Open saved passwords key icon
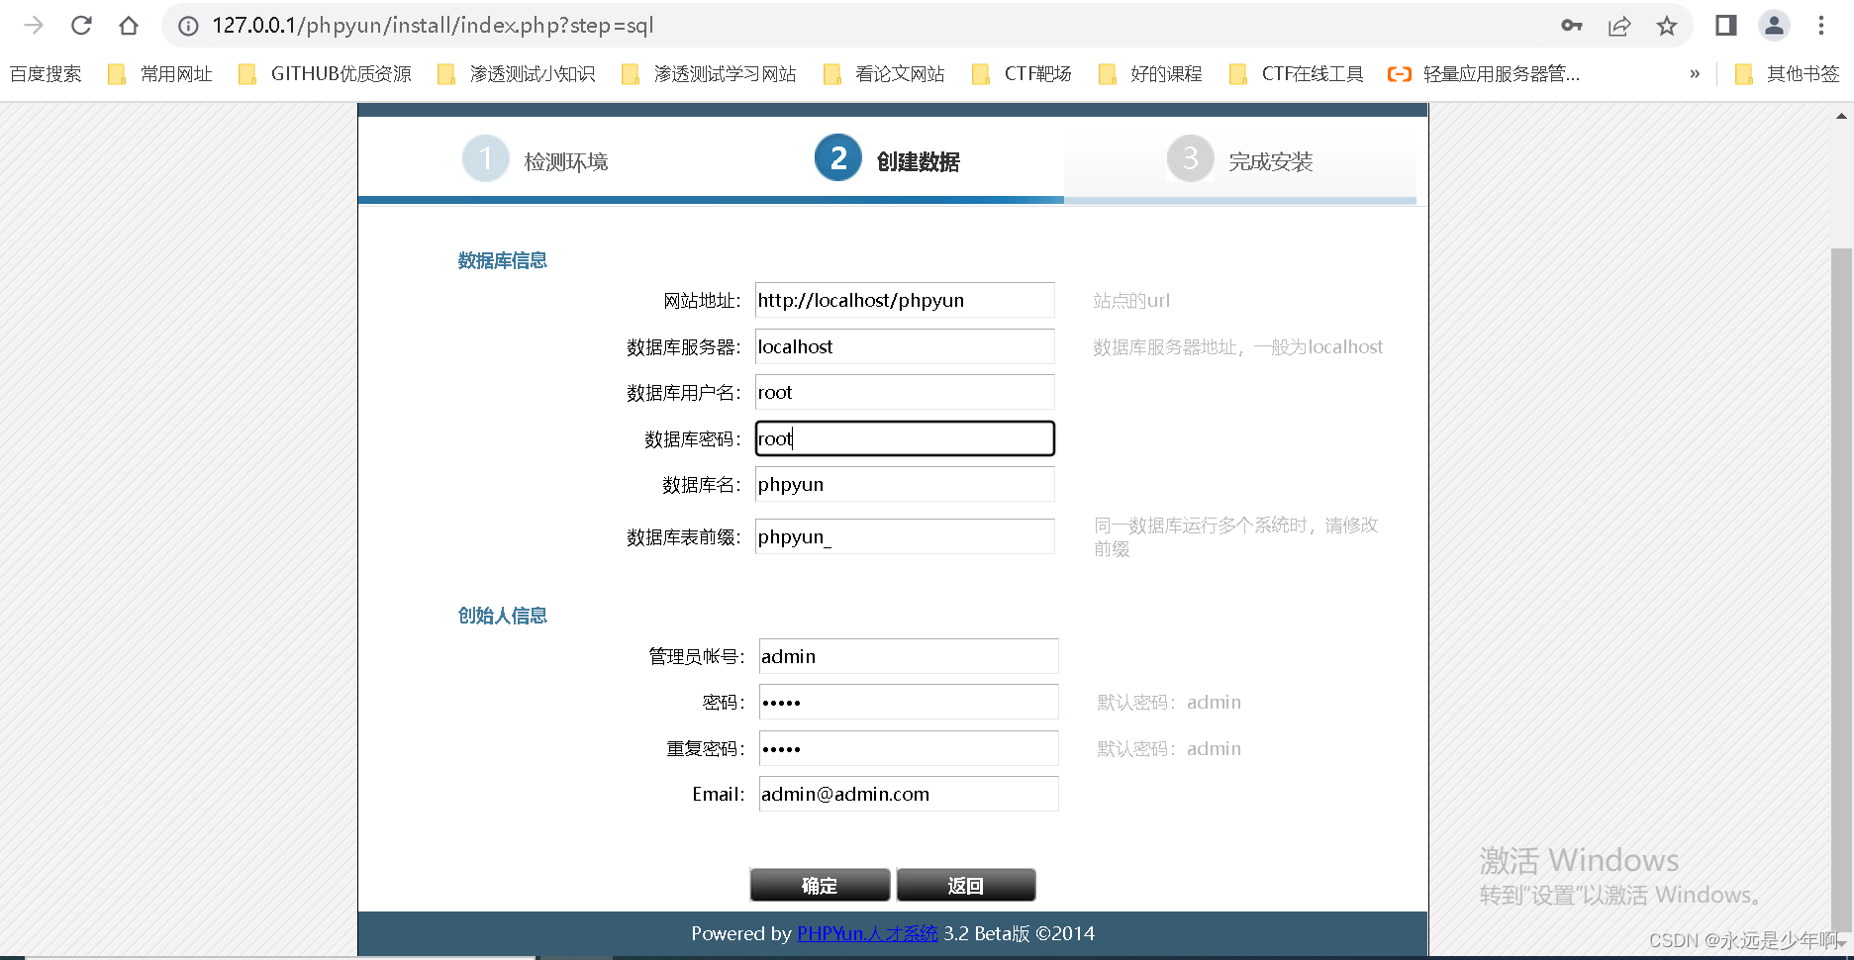 pos(1572,26)
